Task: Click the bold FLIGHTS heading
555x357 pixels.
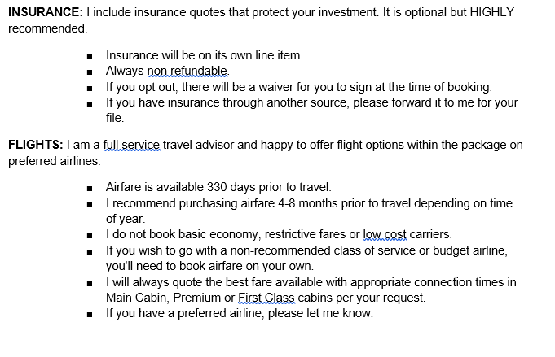Action: (35, 146)
